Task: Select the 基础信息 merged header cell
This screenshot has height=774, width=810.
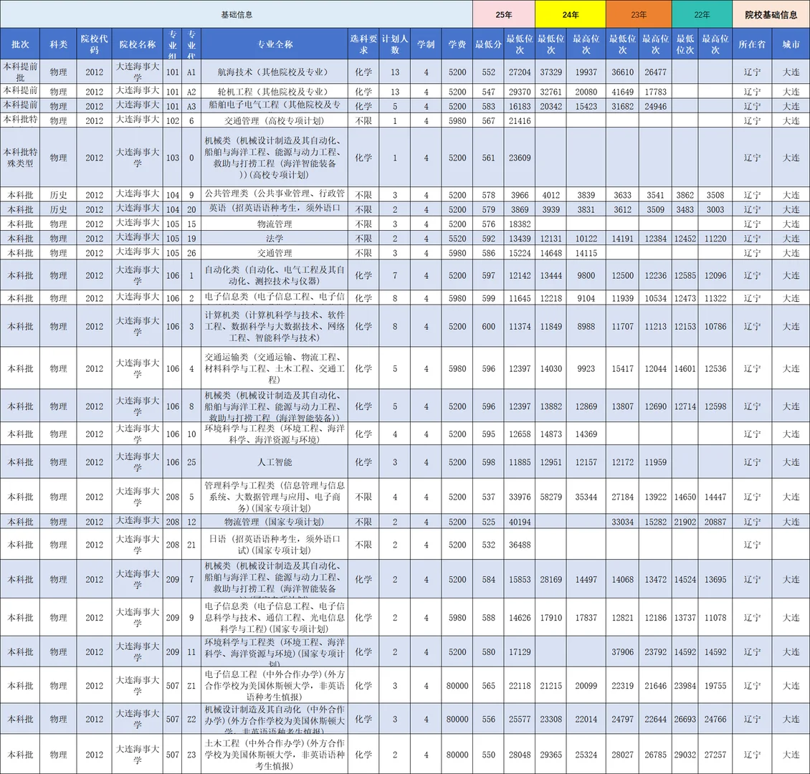Action: [x=237, y=14]
